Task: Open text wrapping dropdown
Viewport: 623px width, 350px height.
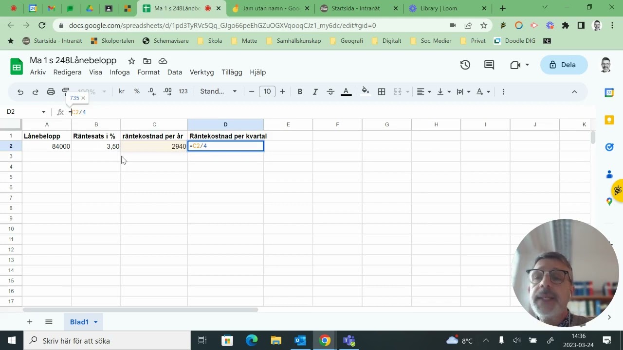Action: (x=463, y=91)
